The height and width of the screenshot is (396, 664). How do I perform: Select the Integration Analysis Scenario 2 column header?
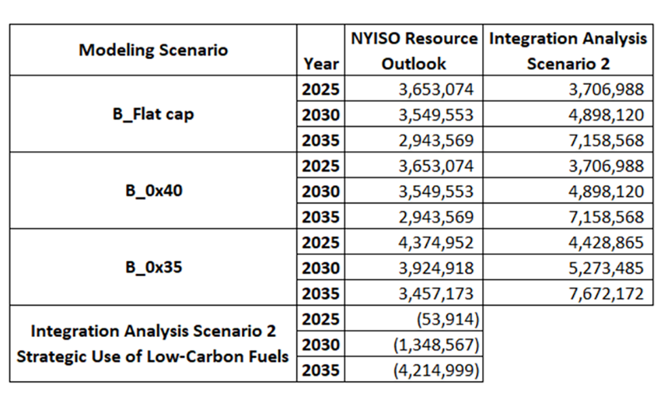(567, 51)
